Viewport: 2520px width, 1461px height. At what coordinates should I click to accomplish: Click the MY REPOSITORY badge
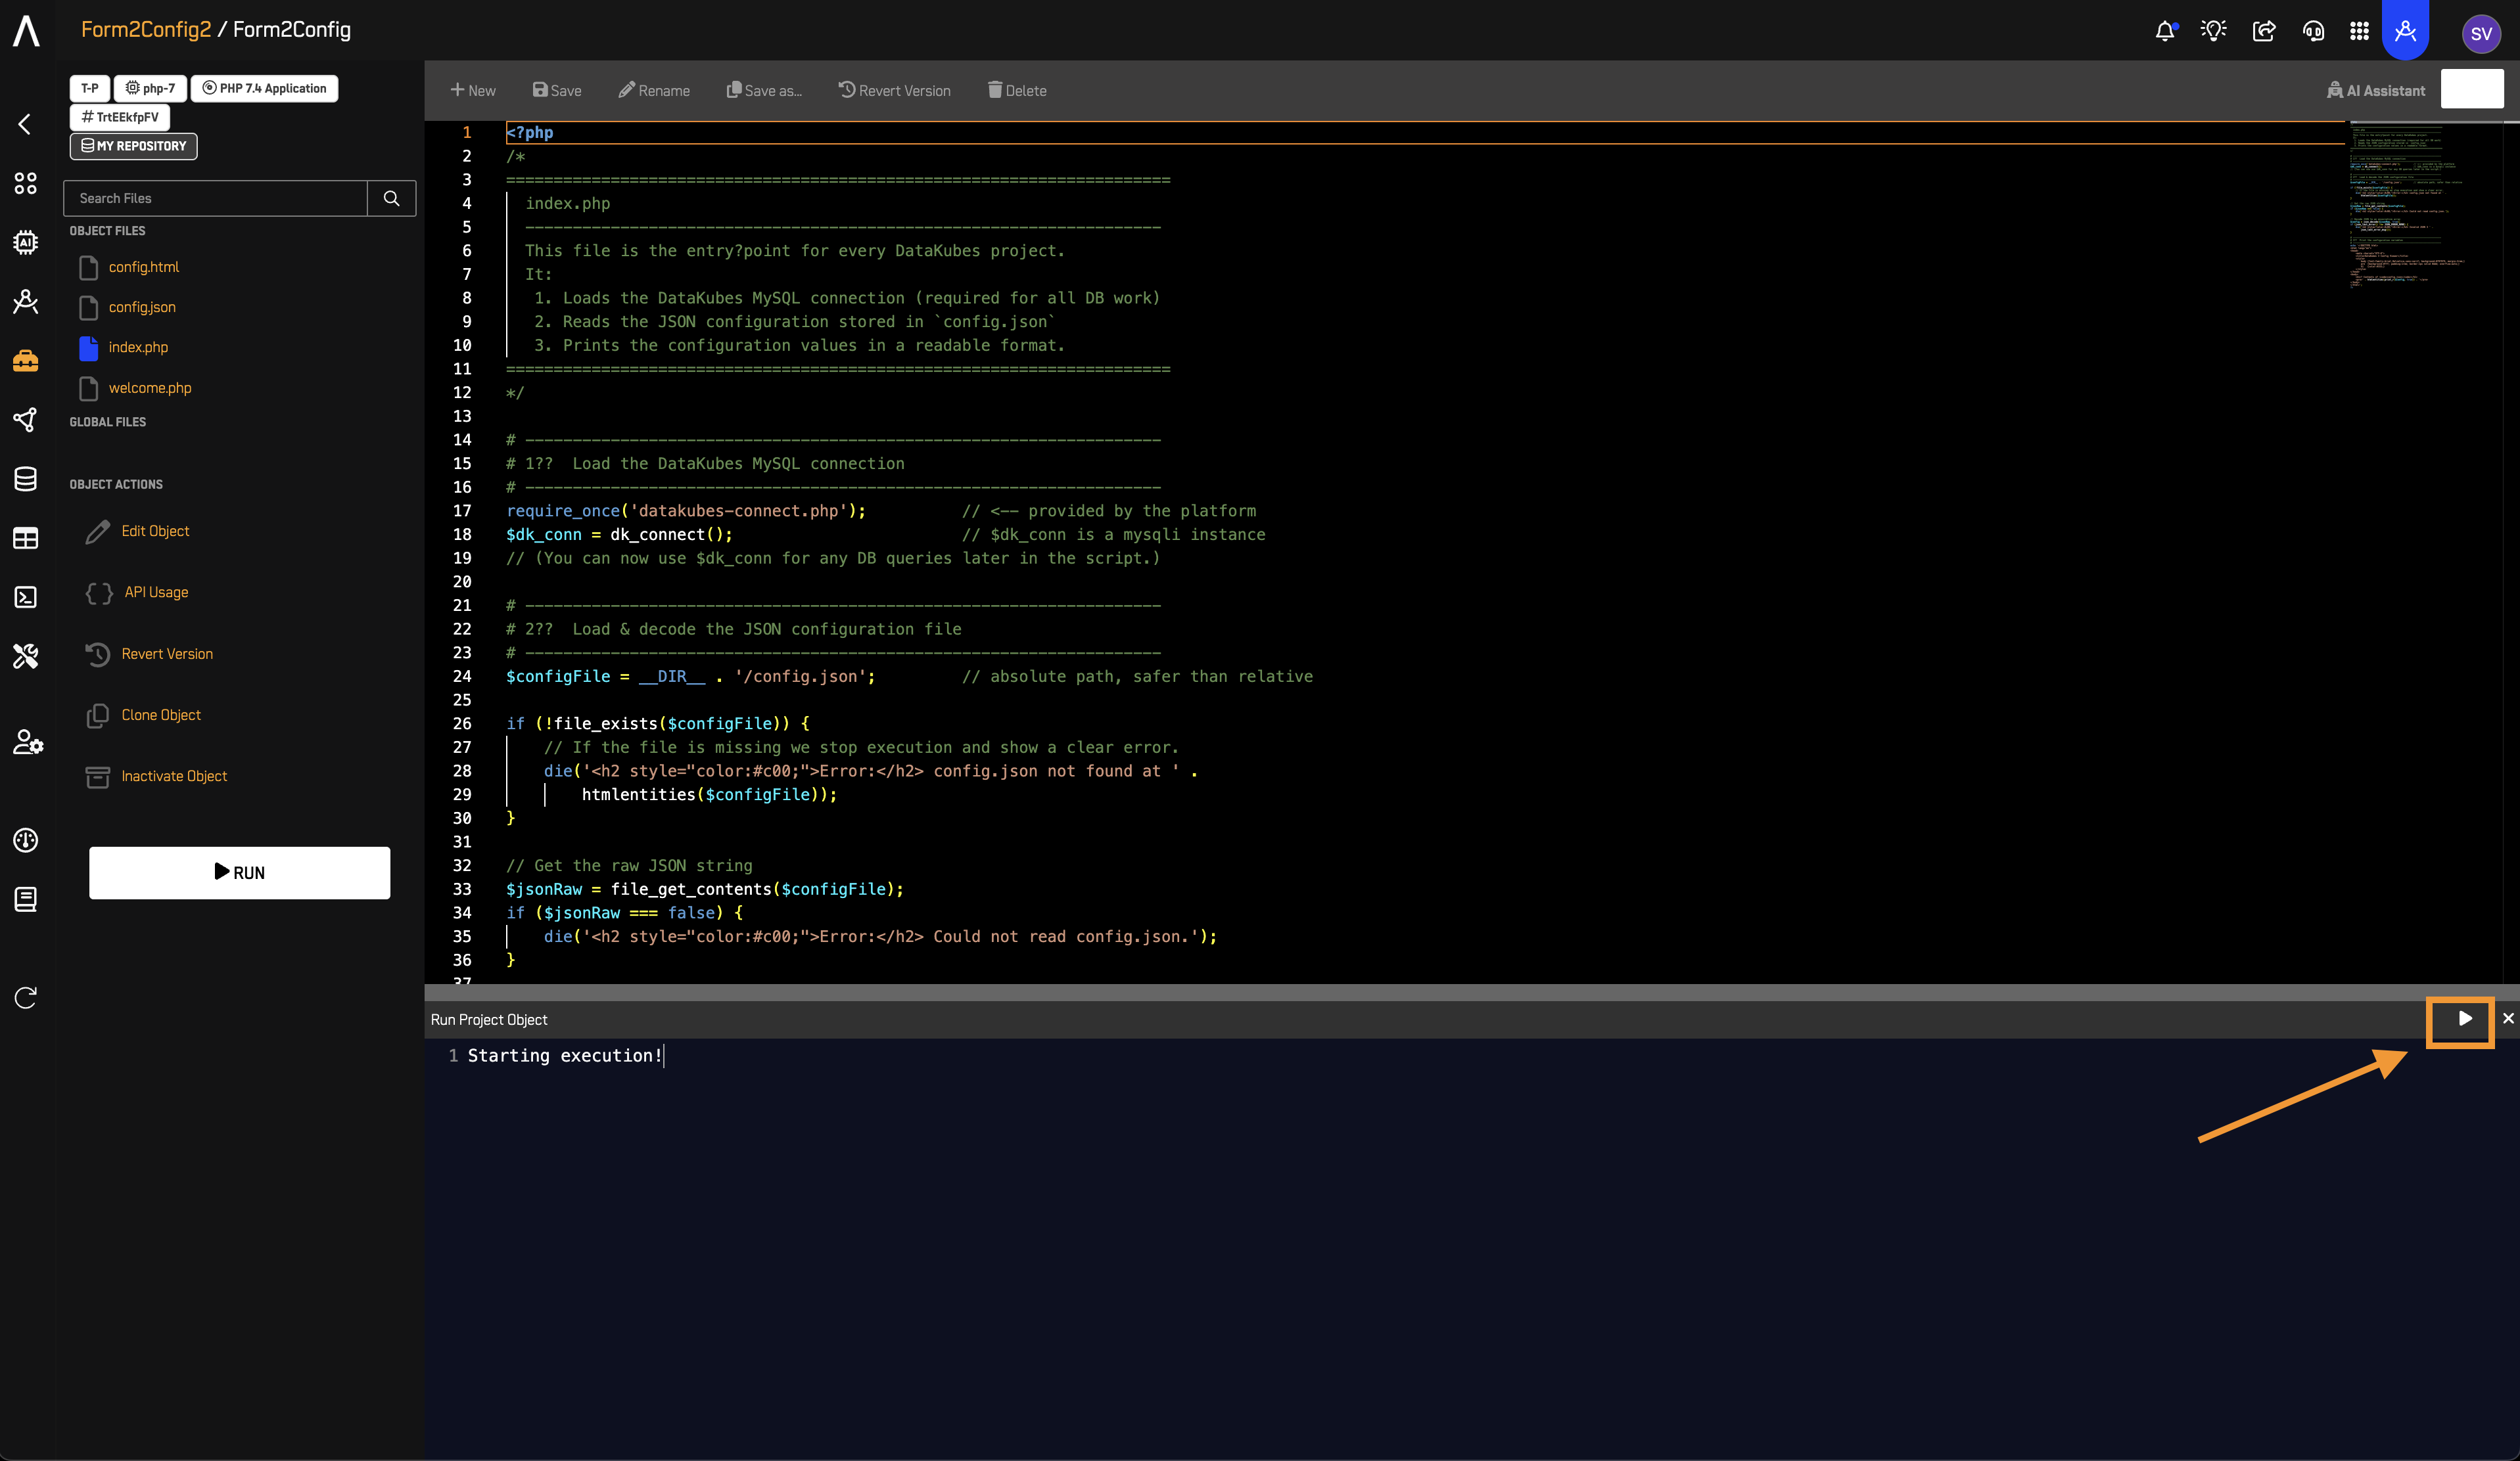134,146
